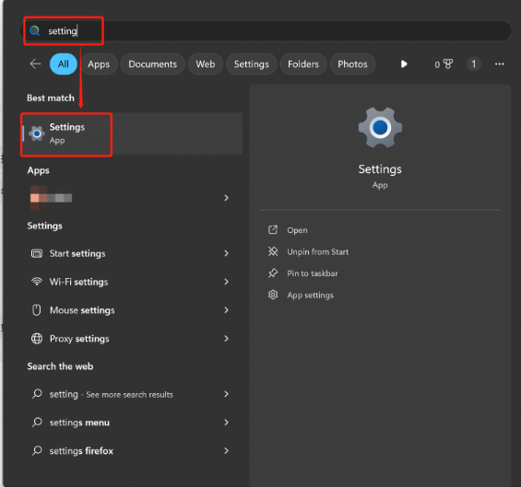
Task: Click the search input field containing 'setting'
Action: point(266,31)
